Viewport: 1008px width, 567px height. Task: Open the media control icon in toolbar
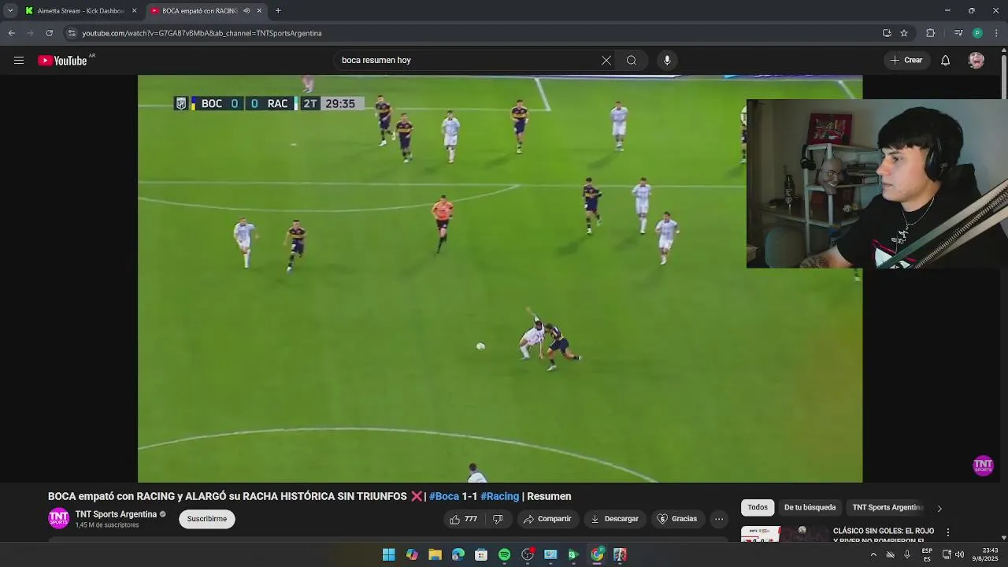tap(958, 33)
